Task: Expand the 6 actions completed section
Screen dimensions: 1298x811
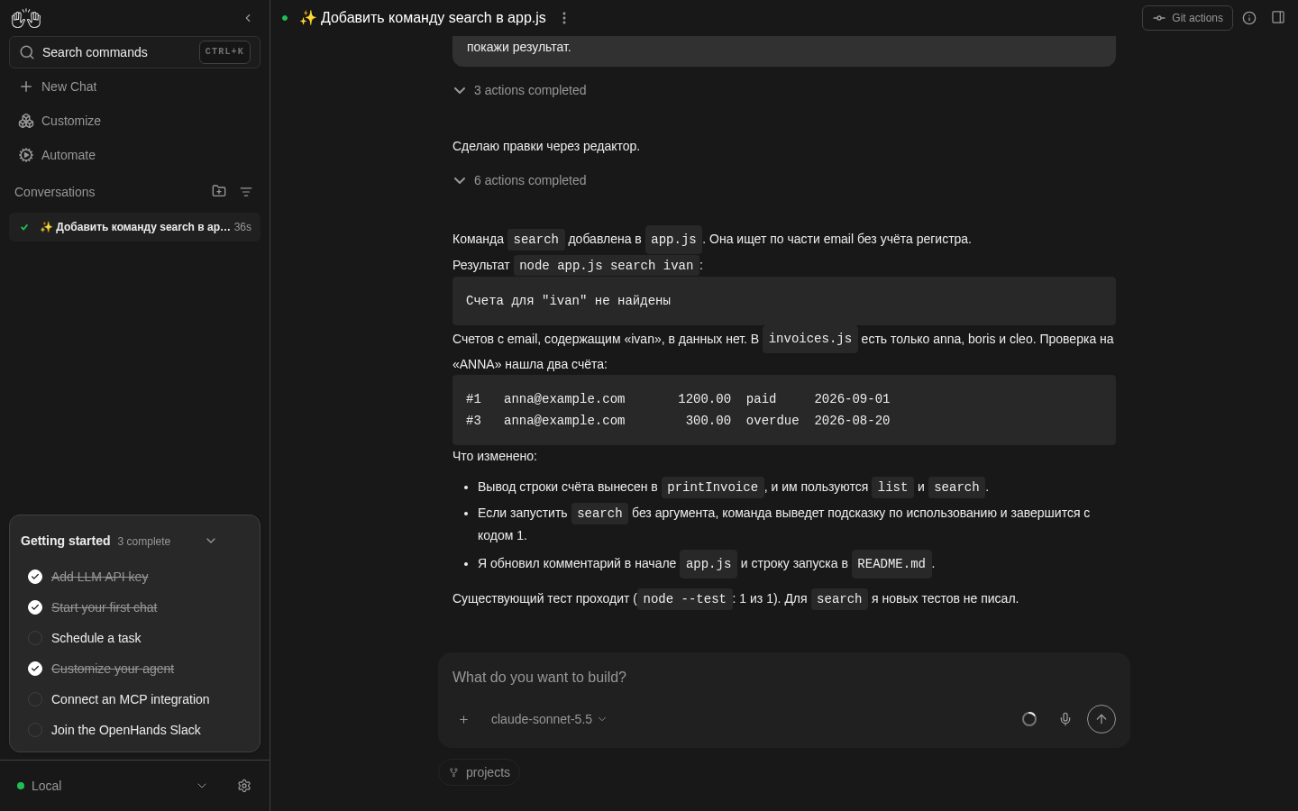Action: tap(520, 180)
